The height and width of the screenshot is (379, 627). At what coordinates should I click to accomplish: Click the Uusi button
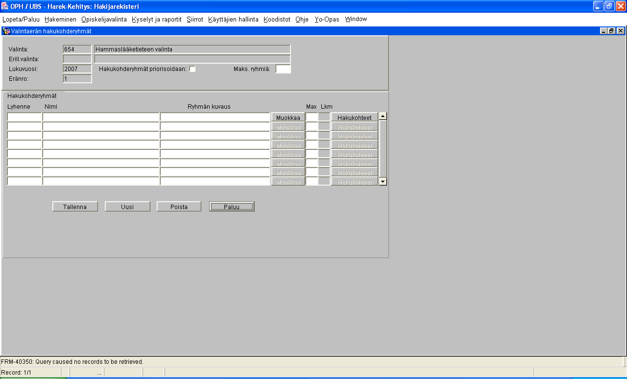[127, 207]
